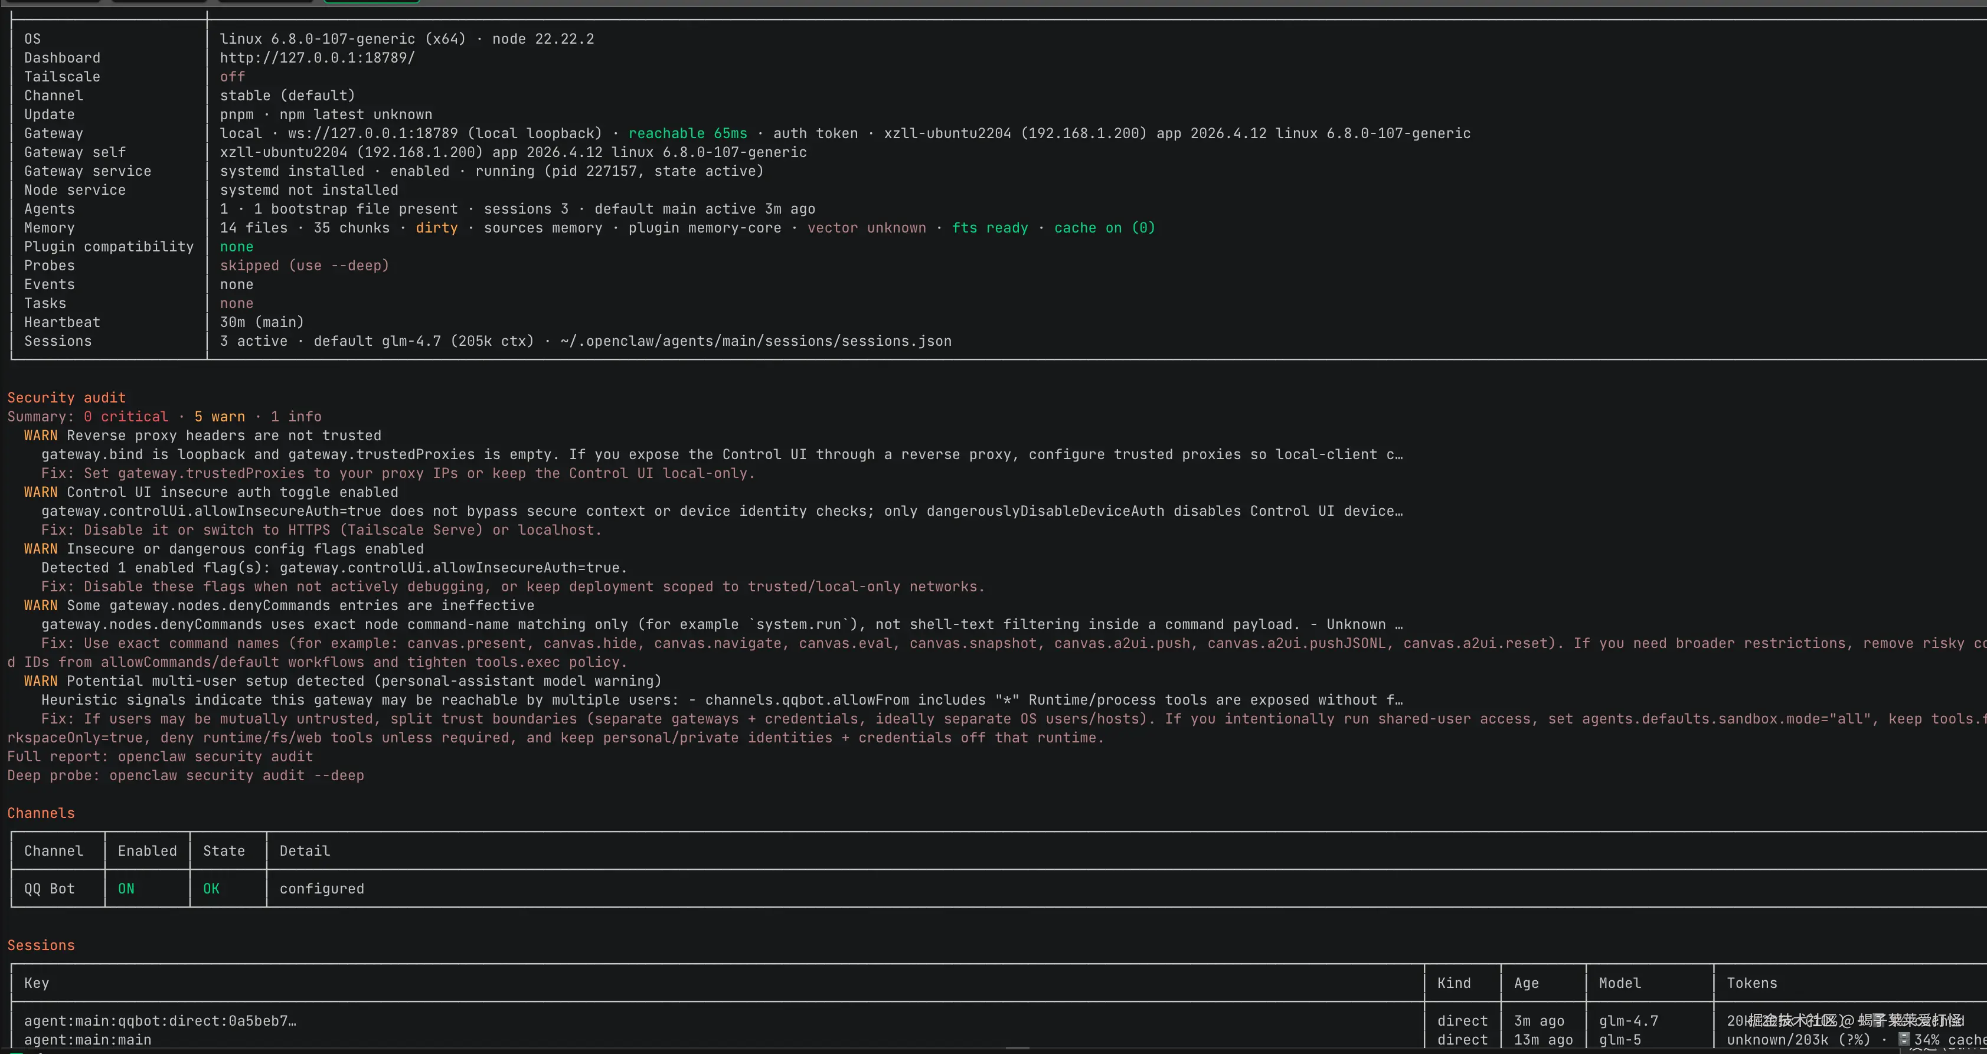The height and width of the screenshot is (1054, 1987).
Task: Open the Dashboard URL http://127.0.0.1:18789/
Action: [x=317, y=58]
